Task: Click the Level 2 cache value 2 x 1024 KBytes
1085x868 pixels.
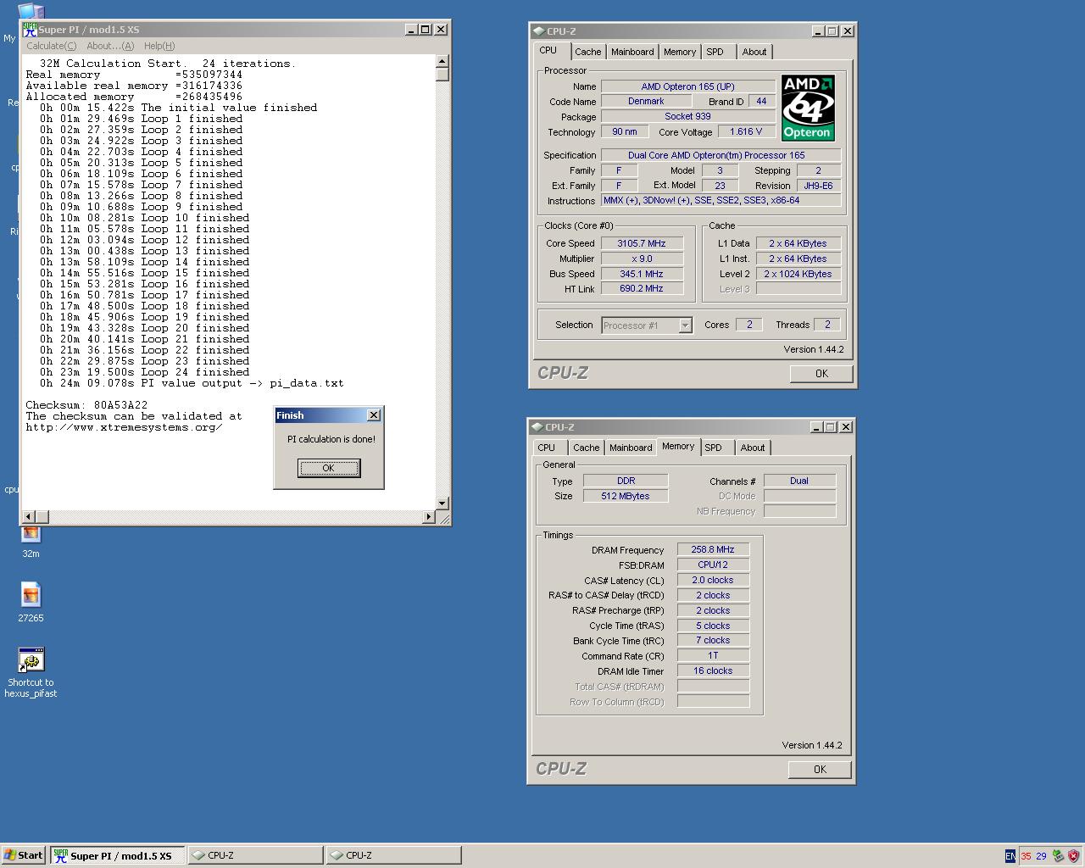Action: click(x=798, y=274)
